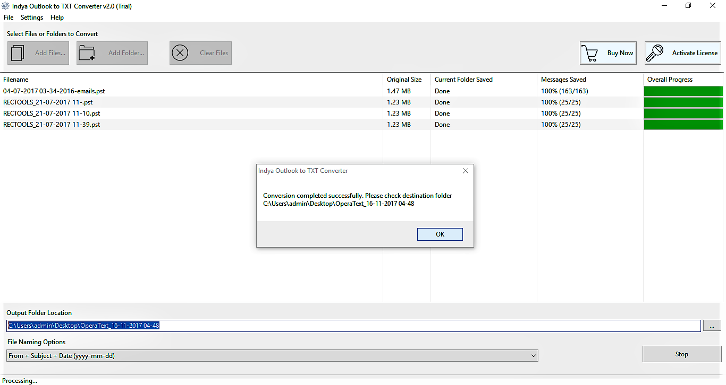Viewport: 726px width, 385px height.
Task: Click the Clear Files button label
Action: pos(214,53)
